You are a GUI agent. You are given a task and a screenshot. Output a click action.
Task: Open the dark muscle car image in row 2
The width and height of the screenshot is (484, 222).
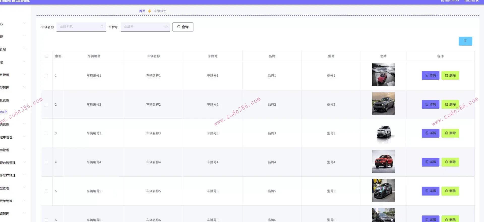coord(383,104)
